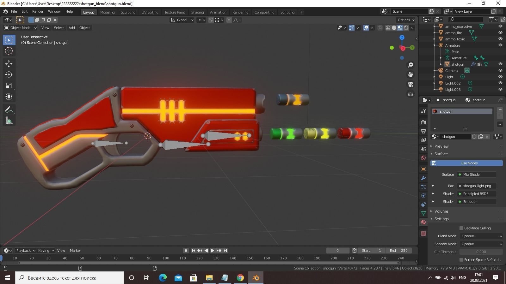Expand ammo_explosive tree item
Image resolution: width=506 pixels, height=284 pixels.
pyautogui.click(x=435, y=27)
